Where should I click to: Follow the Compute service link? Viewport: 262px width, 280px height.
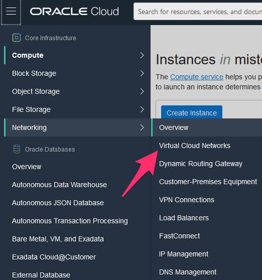197,77
